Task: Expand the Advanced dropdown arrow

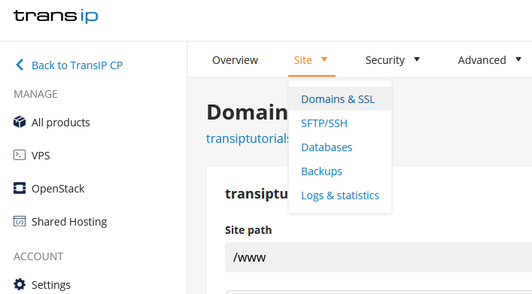Action: tap(518, 59)
